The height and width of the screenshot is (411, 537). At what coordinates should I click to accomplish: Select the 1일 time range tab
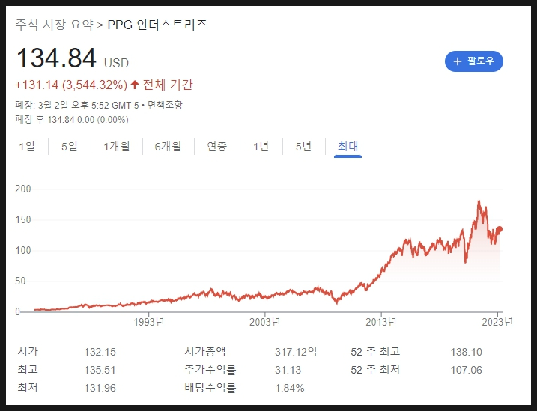point(27,147)
